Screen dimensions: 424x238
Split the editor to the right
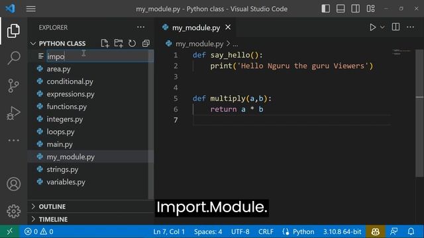[396, 27]
